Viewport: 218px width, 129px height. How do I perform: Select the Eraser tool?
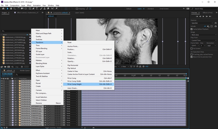(x=48, y=9)
